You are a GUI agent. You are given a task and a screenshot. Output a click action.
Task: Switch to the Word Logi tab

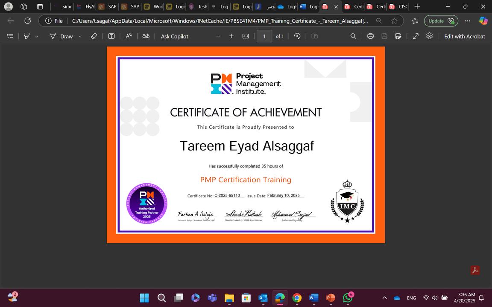[x=309, y=6]
